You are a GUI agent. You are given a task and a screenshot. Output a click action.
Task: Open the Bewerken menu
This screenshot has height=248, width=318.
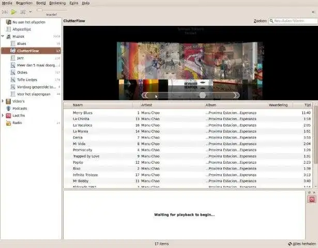pos(24,3)
